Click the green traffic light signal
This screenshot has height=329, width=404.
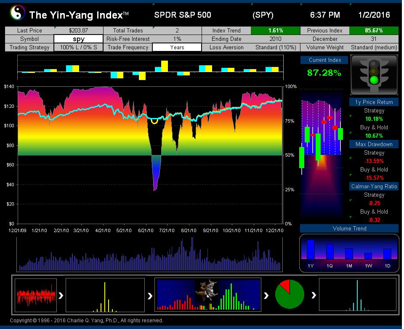coord(374,80)
